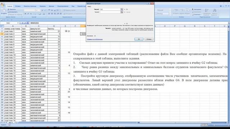Viewport: 230px width, 129px height.
Task: Open the Name Box dropdown arrow
Action: click(x=18, y=23)
